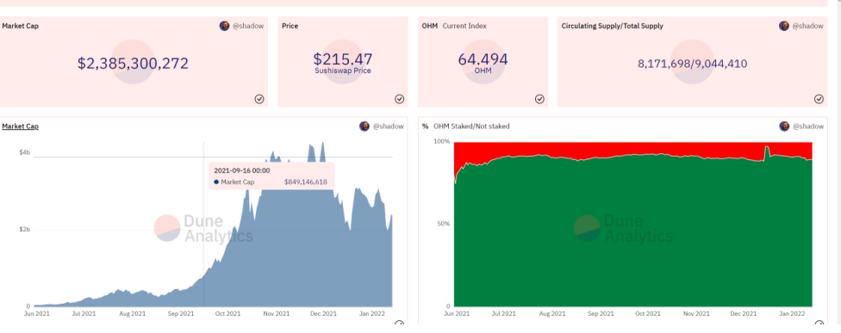The height and width of the screenshot is (333, 841).
Task: Click the OHM Staked/Not staked chart title
Action: (466, 126)
